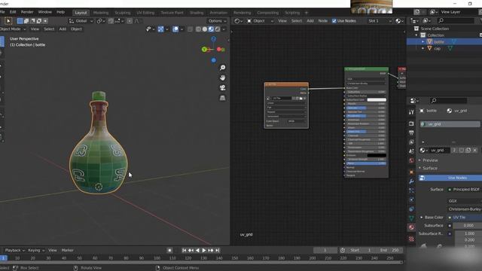Open the Object Mode dropdown

[12, 29]
